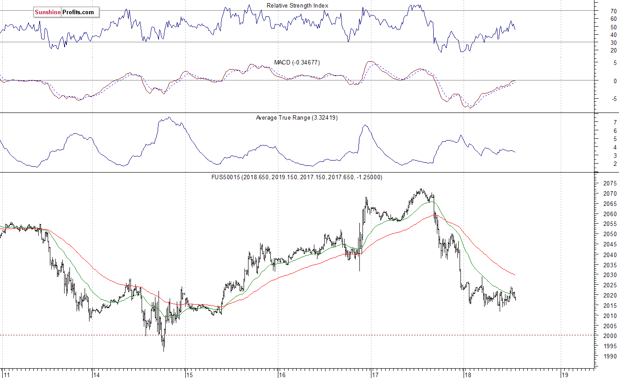Screen dimensions: 619x378
Task: Click the 2010 price axis label
Action: [611, 316]
